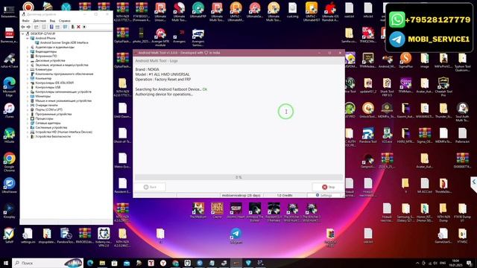The width and height of the screenshot is (477, 268).
Task: Open Shark Tool FRP desktop shortcut
Action: 387,87
